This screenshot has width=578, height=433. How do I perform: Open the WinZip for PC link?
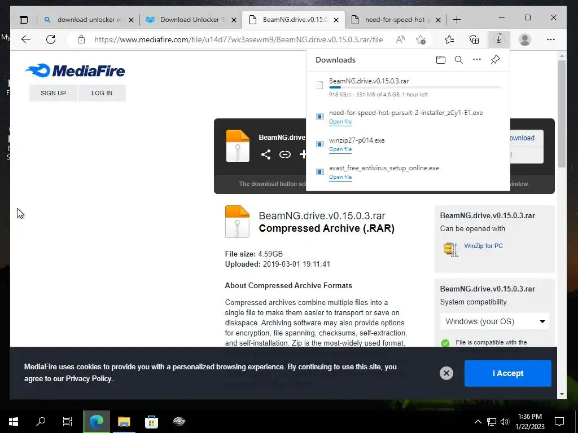pos(483,246)
